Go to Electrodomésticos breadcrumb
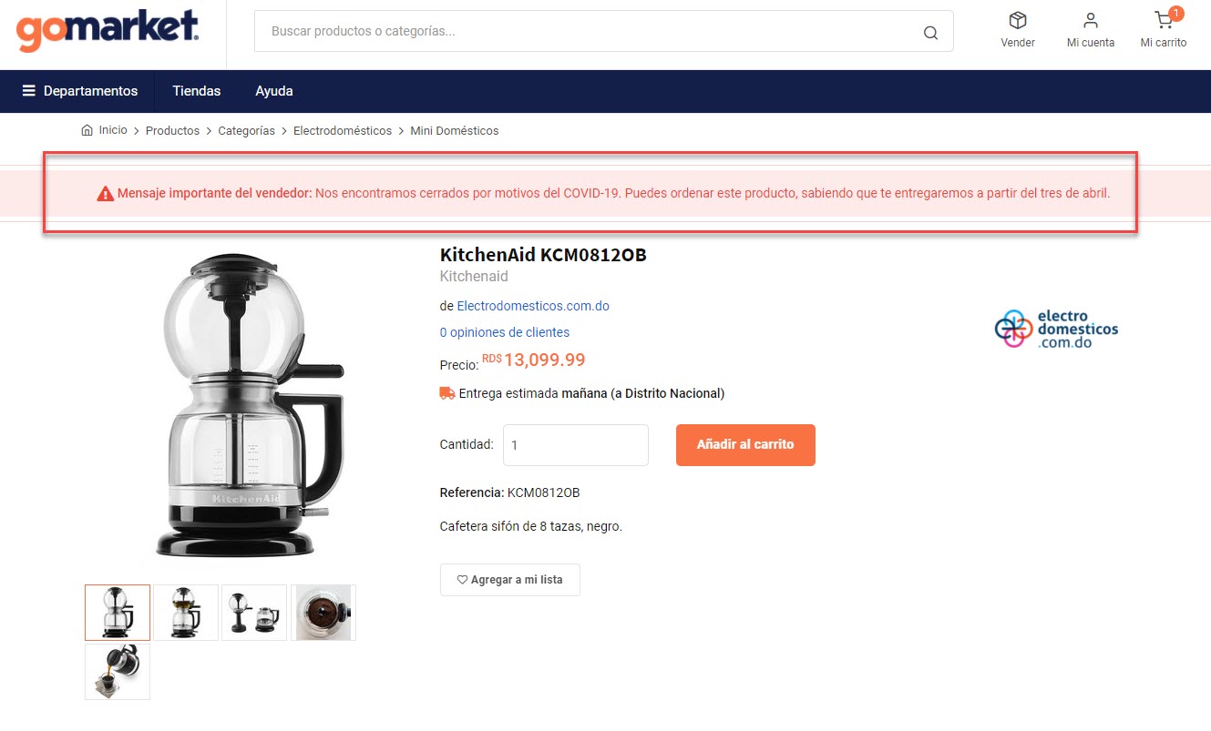 tap(343, 131)
